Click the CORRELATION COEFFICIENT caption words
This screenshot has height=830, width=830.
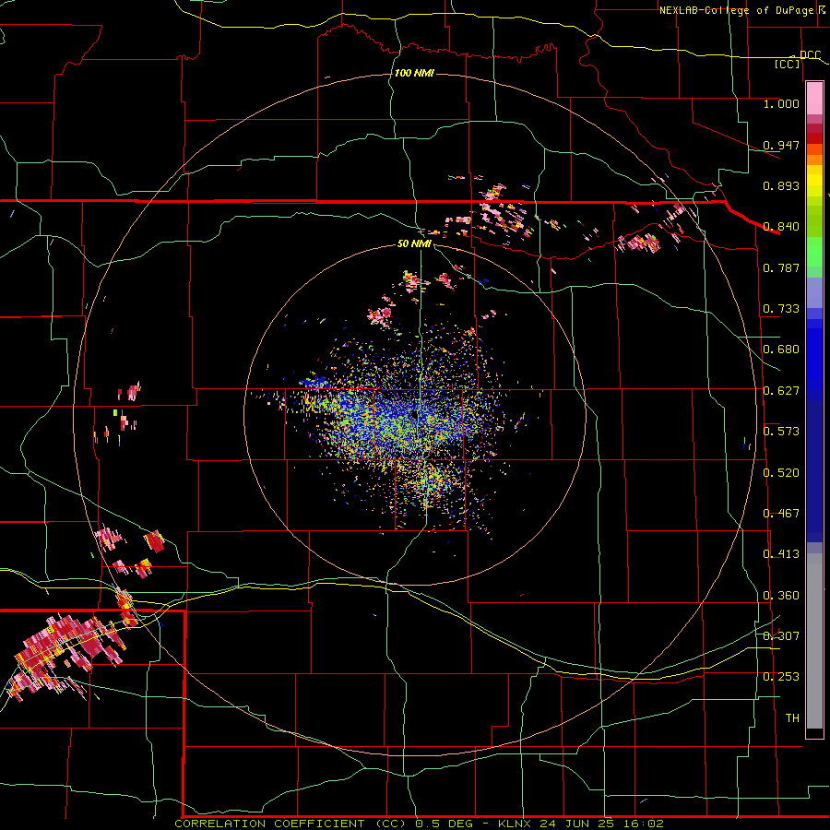pyautogui.click(x=269, y=824)
